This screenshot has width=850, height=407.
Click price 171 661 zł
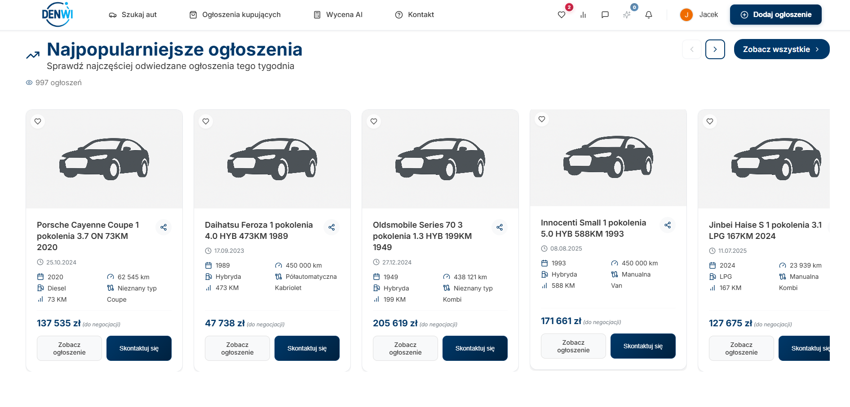tap(561, 321)
